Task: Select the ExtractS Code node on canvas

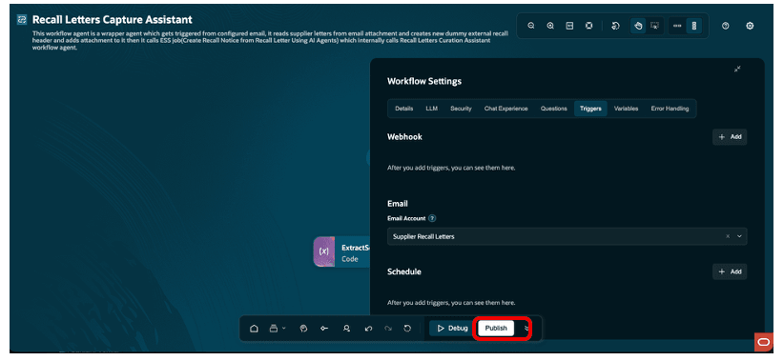Action: 341,252
